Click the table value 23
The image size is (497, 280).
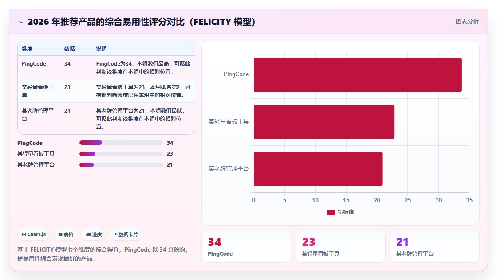point(67,87)
